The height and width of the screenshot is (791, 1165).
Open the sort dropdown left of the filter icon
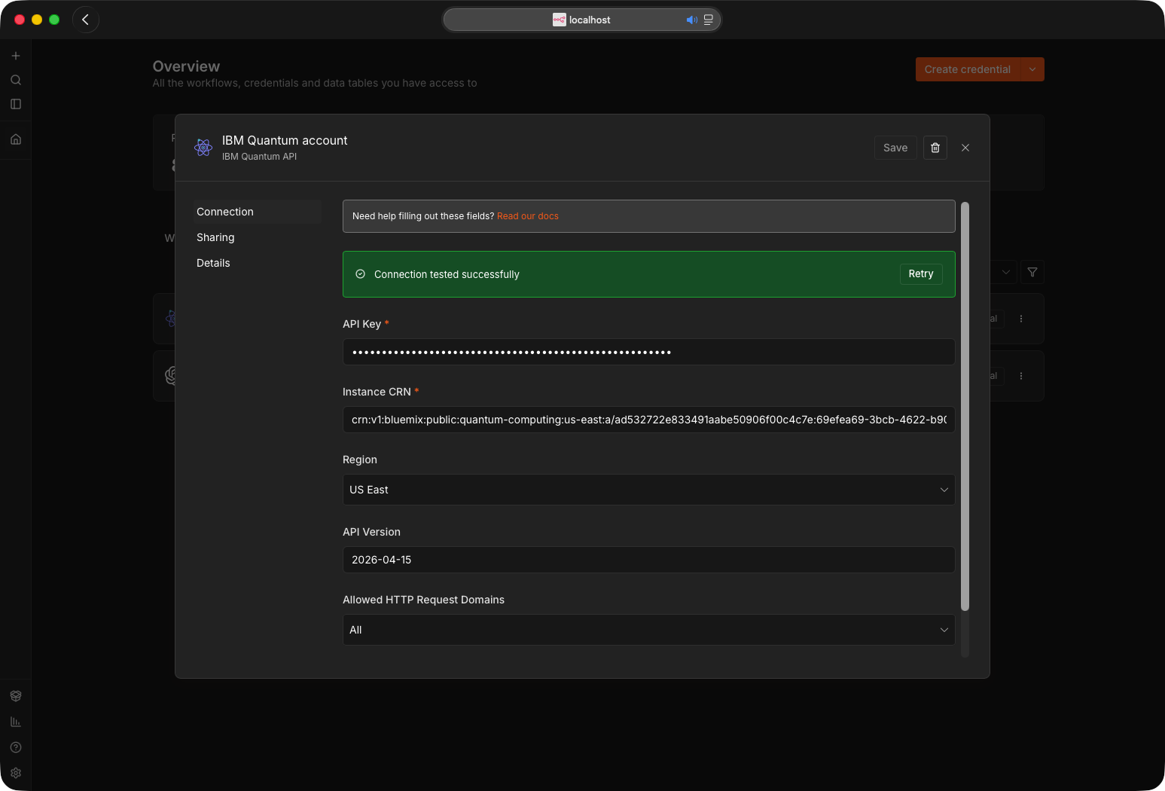click(1005, 273)
